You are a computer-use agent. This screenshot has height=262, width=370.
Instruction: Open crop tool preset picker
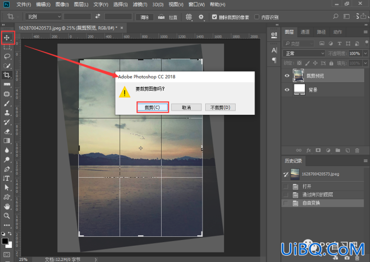point(12,16)
